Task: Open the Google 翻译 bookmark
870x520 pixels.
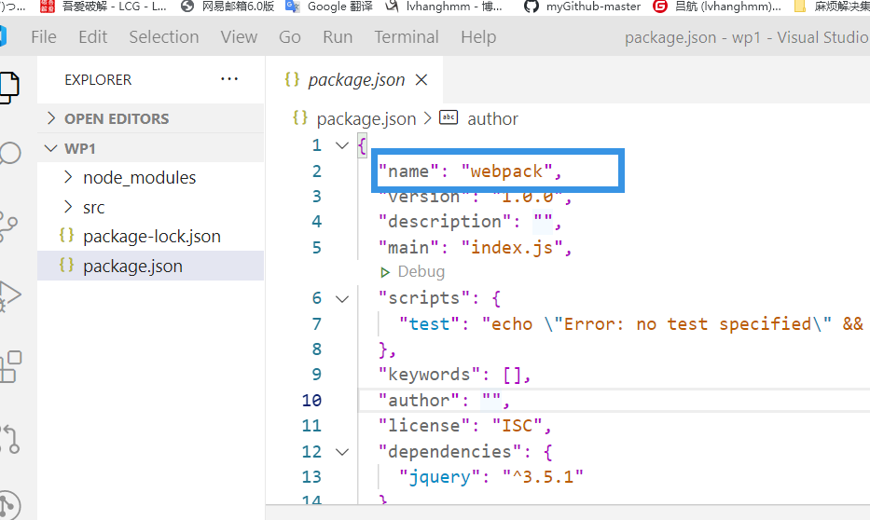Action: coord(328,7)
